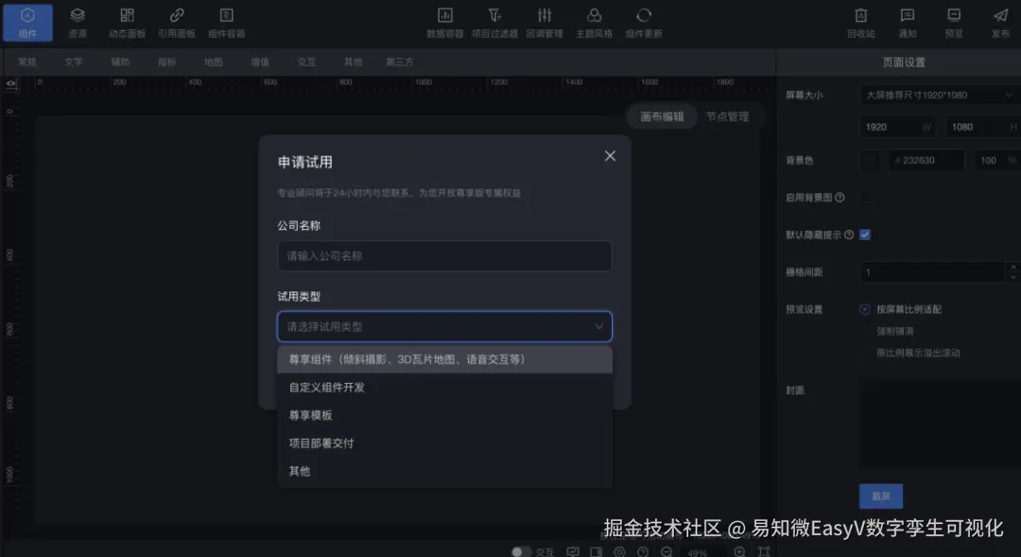Click the background hex value 232630 field
The image size is (1021, 557).
pos(926,160)
